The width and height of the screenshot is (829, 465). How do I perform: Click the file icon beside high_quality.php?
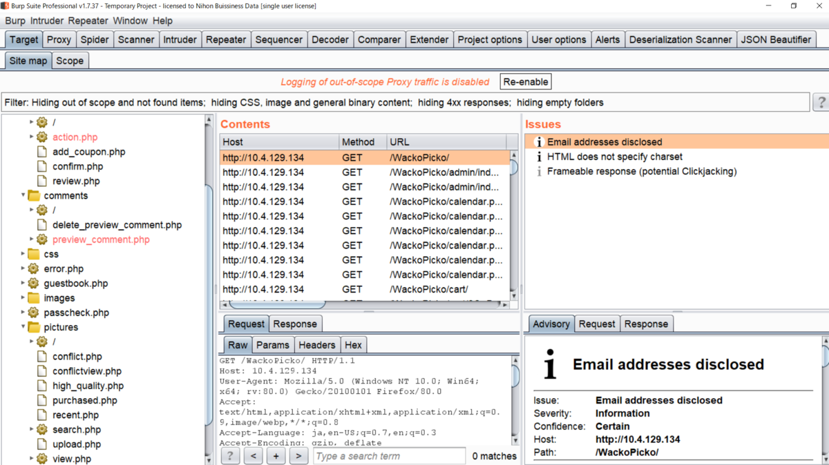42,386
